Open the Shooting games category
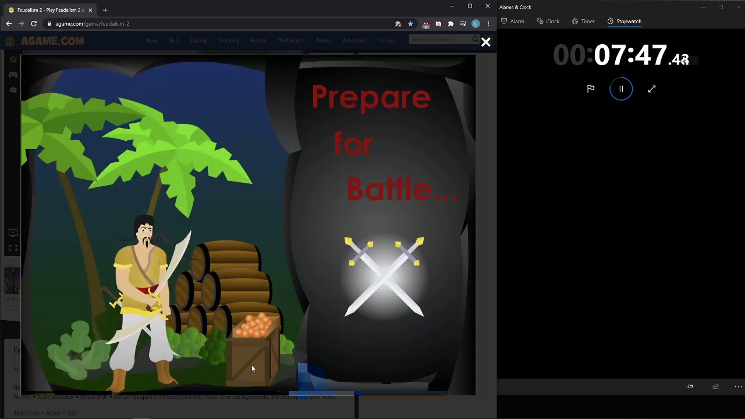The height and width of the screenshot is (419, 745). click(229, 40)
